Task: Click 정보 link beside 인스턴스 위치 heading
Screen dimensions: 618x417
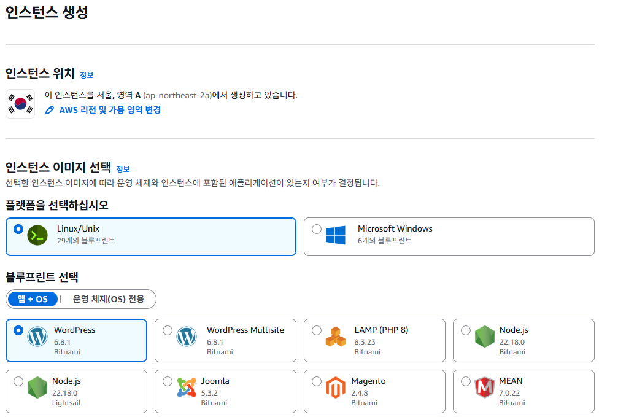Action: pos(85,74)
